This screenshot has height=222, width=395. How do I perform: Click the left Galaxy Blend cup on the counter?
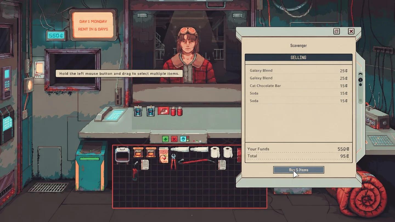coord(138,111)
